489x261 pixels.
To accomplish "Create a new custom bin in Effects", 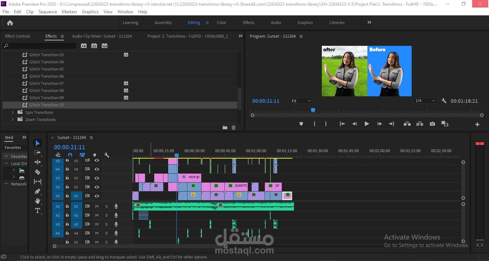I will pos(225,127).
